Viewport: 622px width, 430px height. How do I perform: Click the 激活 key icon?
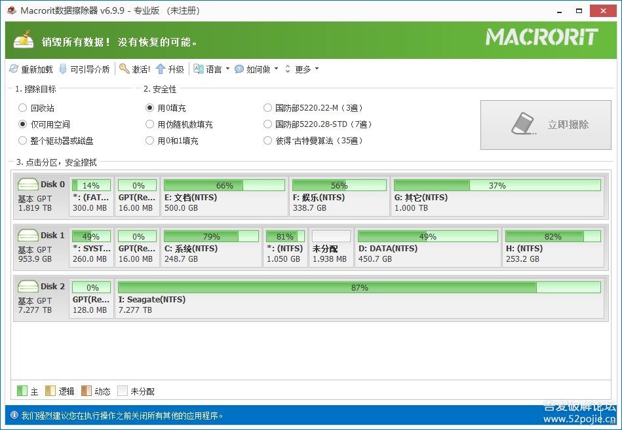[124, 69]
